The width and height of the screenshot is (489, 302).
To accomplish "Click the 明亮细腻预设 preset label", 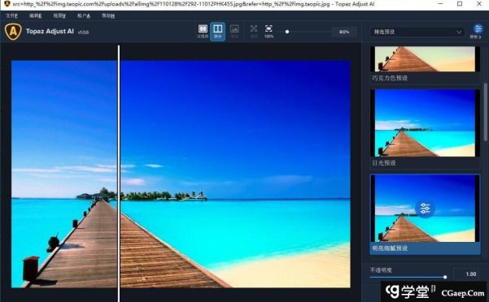I will pyautogui.click(x=390, y=248).
